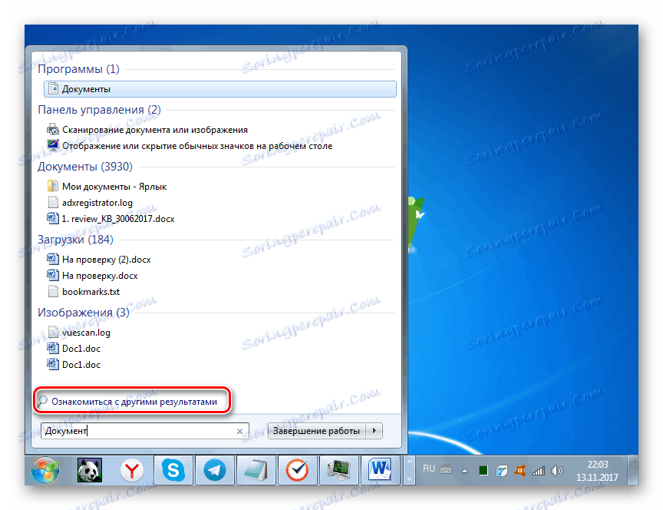Open the system monitor taskbar icon
Viewport: 663px width, 510px height.
(x=338, y=470)
